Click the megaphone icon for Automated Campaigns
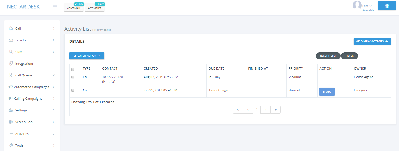399x151 pixels. 11,87
